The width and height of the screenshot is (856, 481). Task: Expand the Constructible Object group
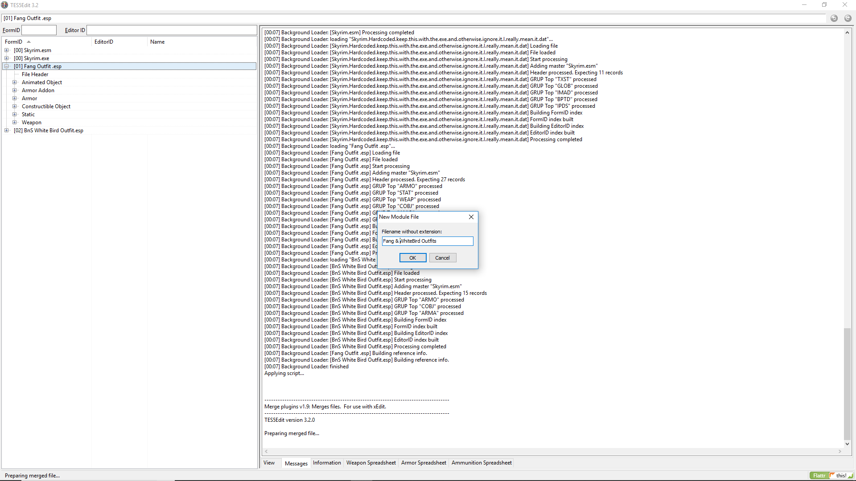(x=15, y=106)
